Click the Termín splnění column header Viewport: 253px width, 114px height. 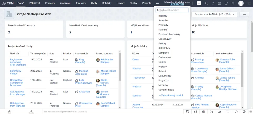pyautogui.click(x=38, y=54)
